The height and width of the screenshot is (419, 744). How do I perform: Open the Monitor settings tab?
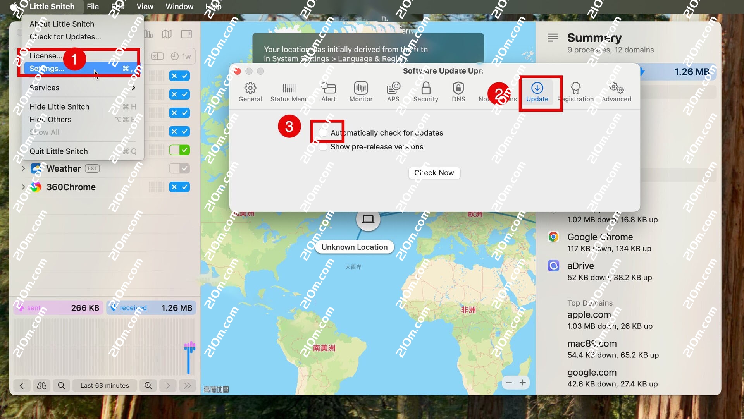[x=361, y=92]
